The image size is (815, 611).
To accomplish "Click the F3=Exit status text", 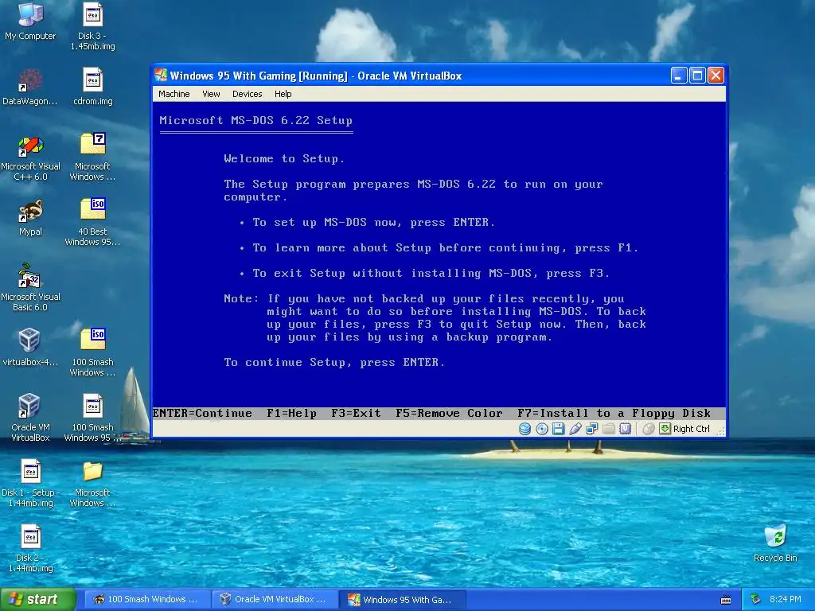I will pos(356,414).
